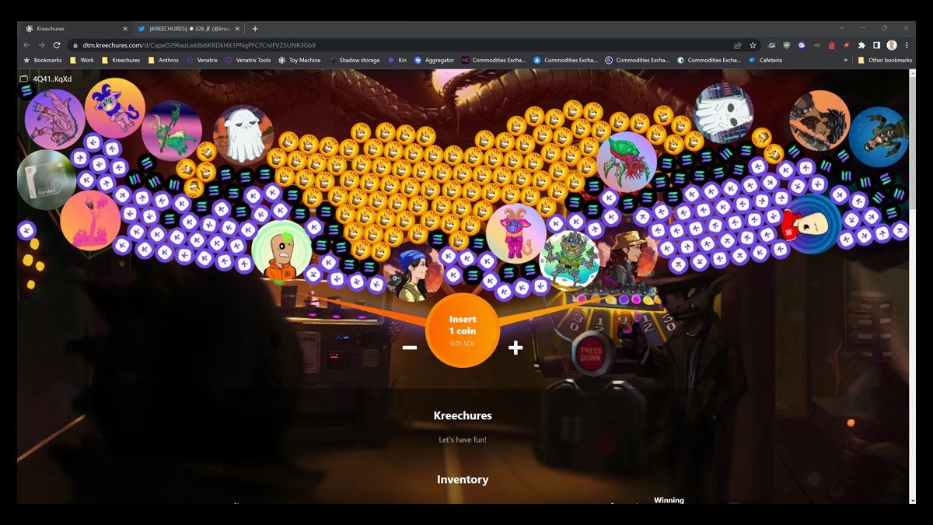Click the pink flame orange ball
933x525 pixels.
pyautogui.click(x=90, y=220)
